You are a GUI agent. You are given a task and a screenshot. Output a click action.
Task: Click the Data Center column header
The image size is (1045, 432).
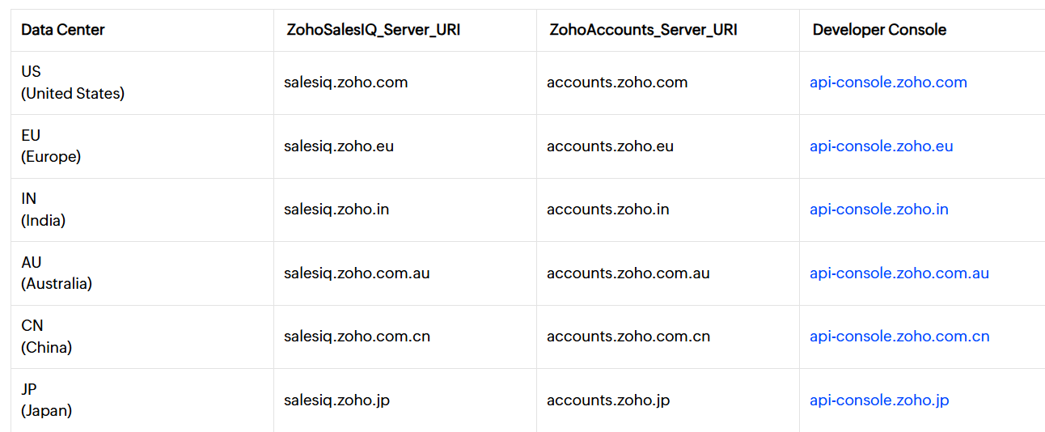[x=63, y=30]
